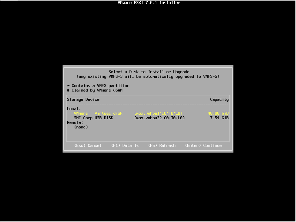Click the 'Claimed by VMware vSAN' legend line

pos(95,90)
